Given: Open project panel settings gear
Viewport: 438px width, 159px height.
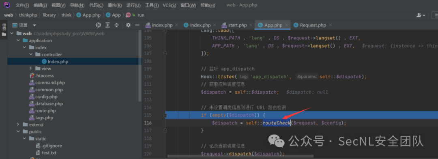Looking at the screenshot, I should [x=128, y=25].
